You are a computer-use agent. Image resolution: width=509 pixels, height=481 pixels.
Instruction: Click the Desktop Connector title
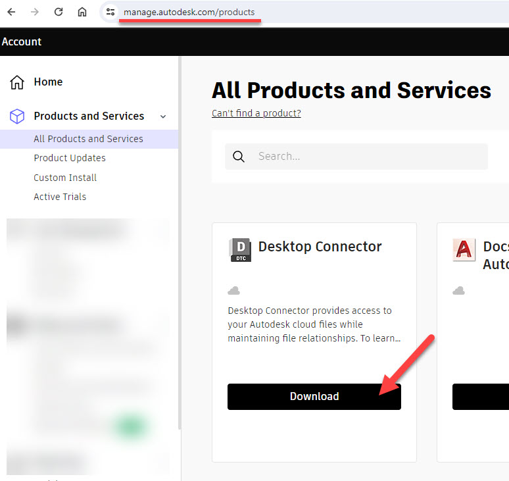(320, 247)
